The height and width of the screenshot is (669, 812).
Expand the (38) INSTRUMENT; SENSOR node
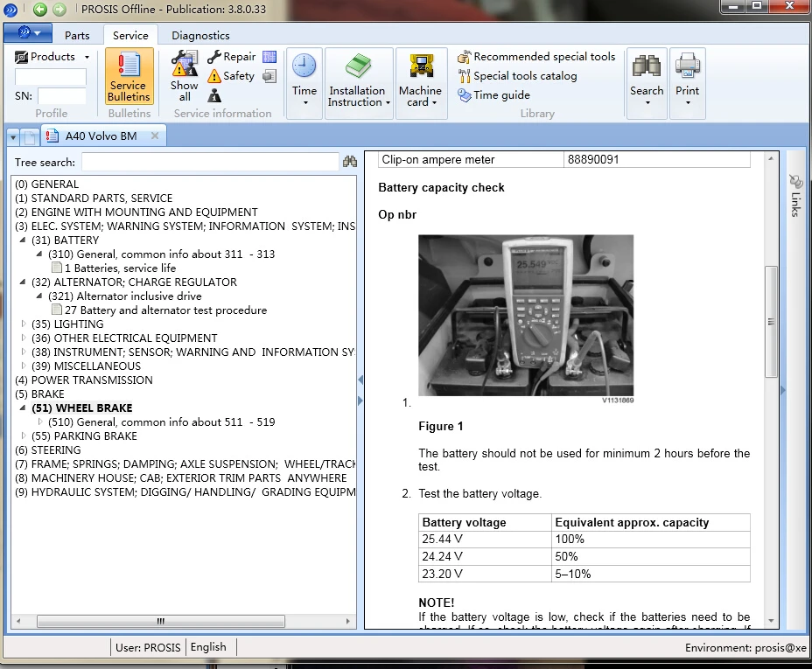coord(24,352)
